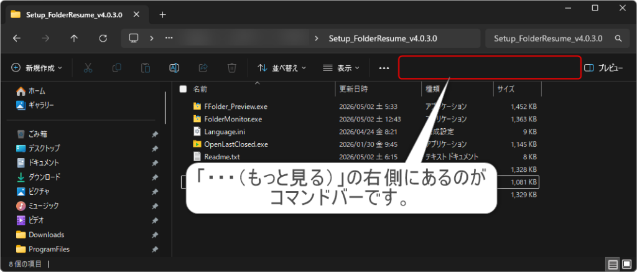Open the chevron before Setup_FolderResume_v4.0.3.0 breadcrumb

click(x=317, y=39)
